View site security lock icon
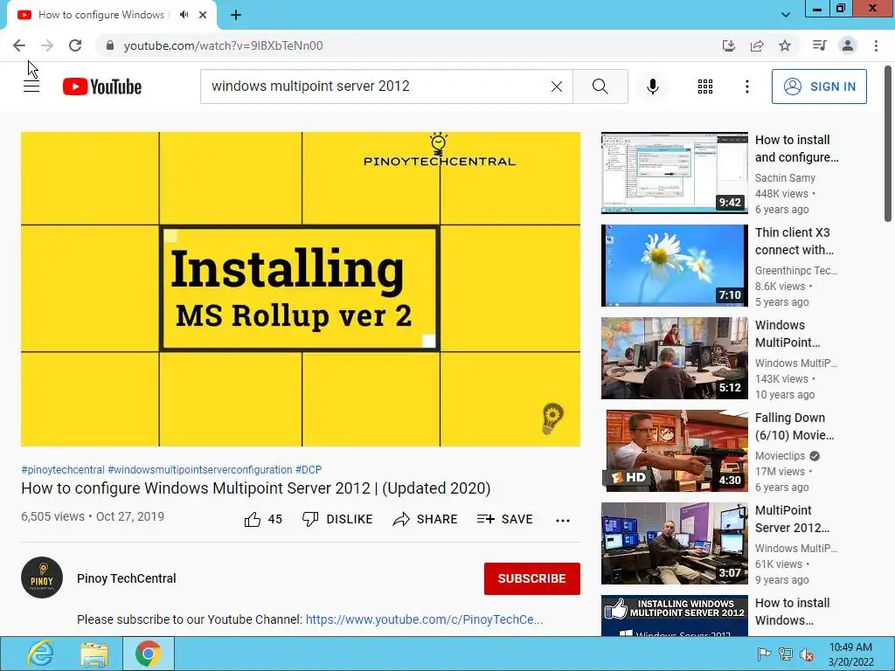This screenshot has width=895, height=671. [x=110, y=45]
